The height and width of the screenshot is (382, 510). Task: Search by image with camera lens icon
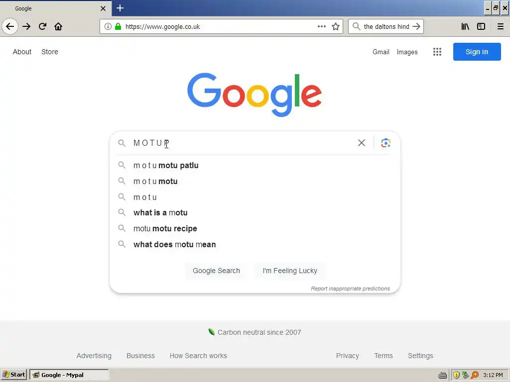click(x=386, y=143)
